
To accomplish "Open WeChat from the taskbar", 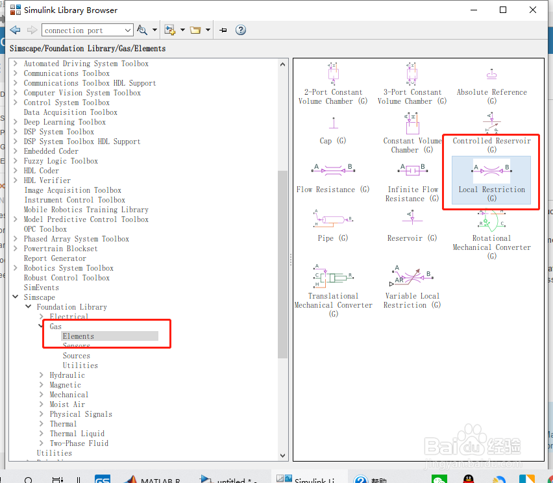I will pos(439,478).
